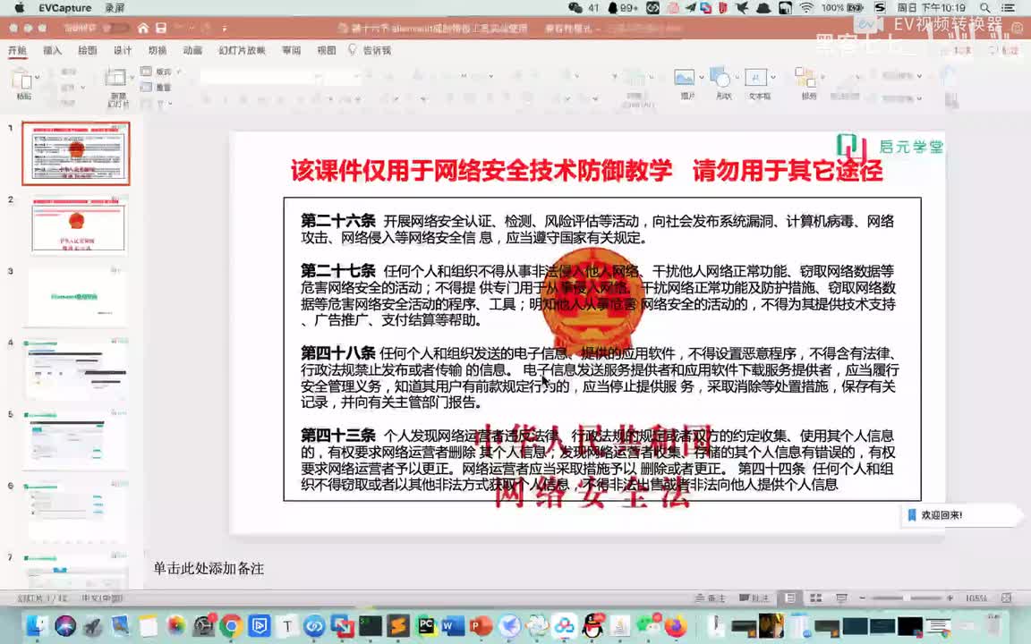Select slide 3 thumbnail
Image resolution: width=1031 pixels, height=644 pixels.
pyautogui.click(x=76, y=296)
